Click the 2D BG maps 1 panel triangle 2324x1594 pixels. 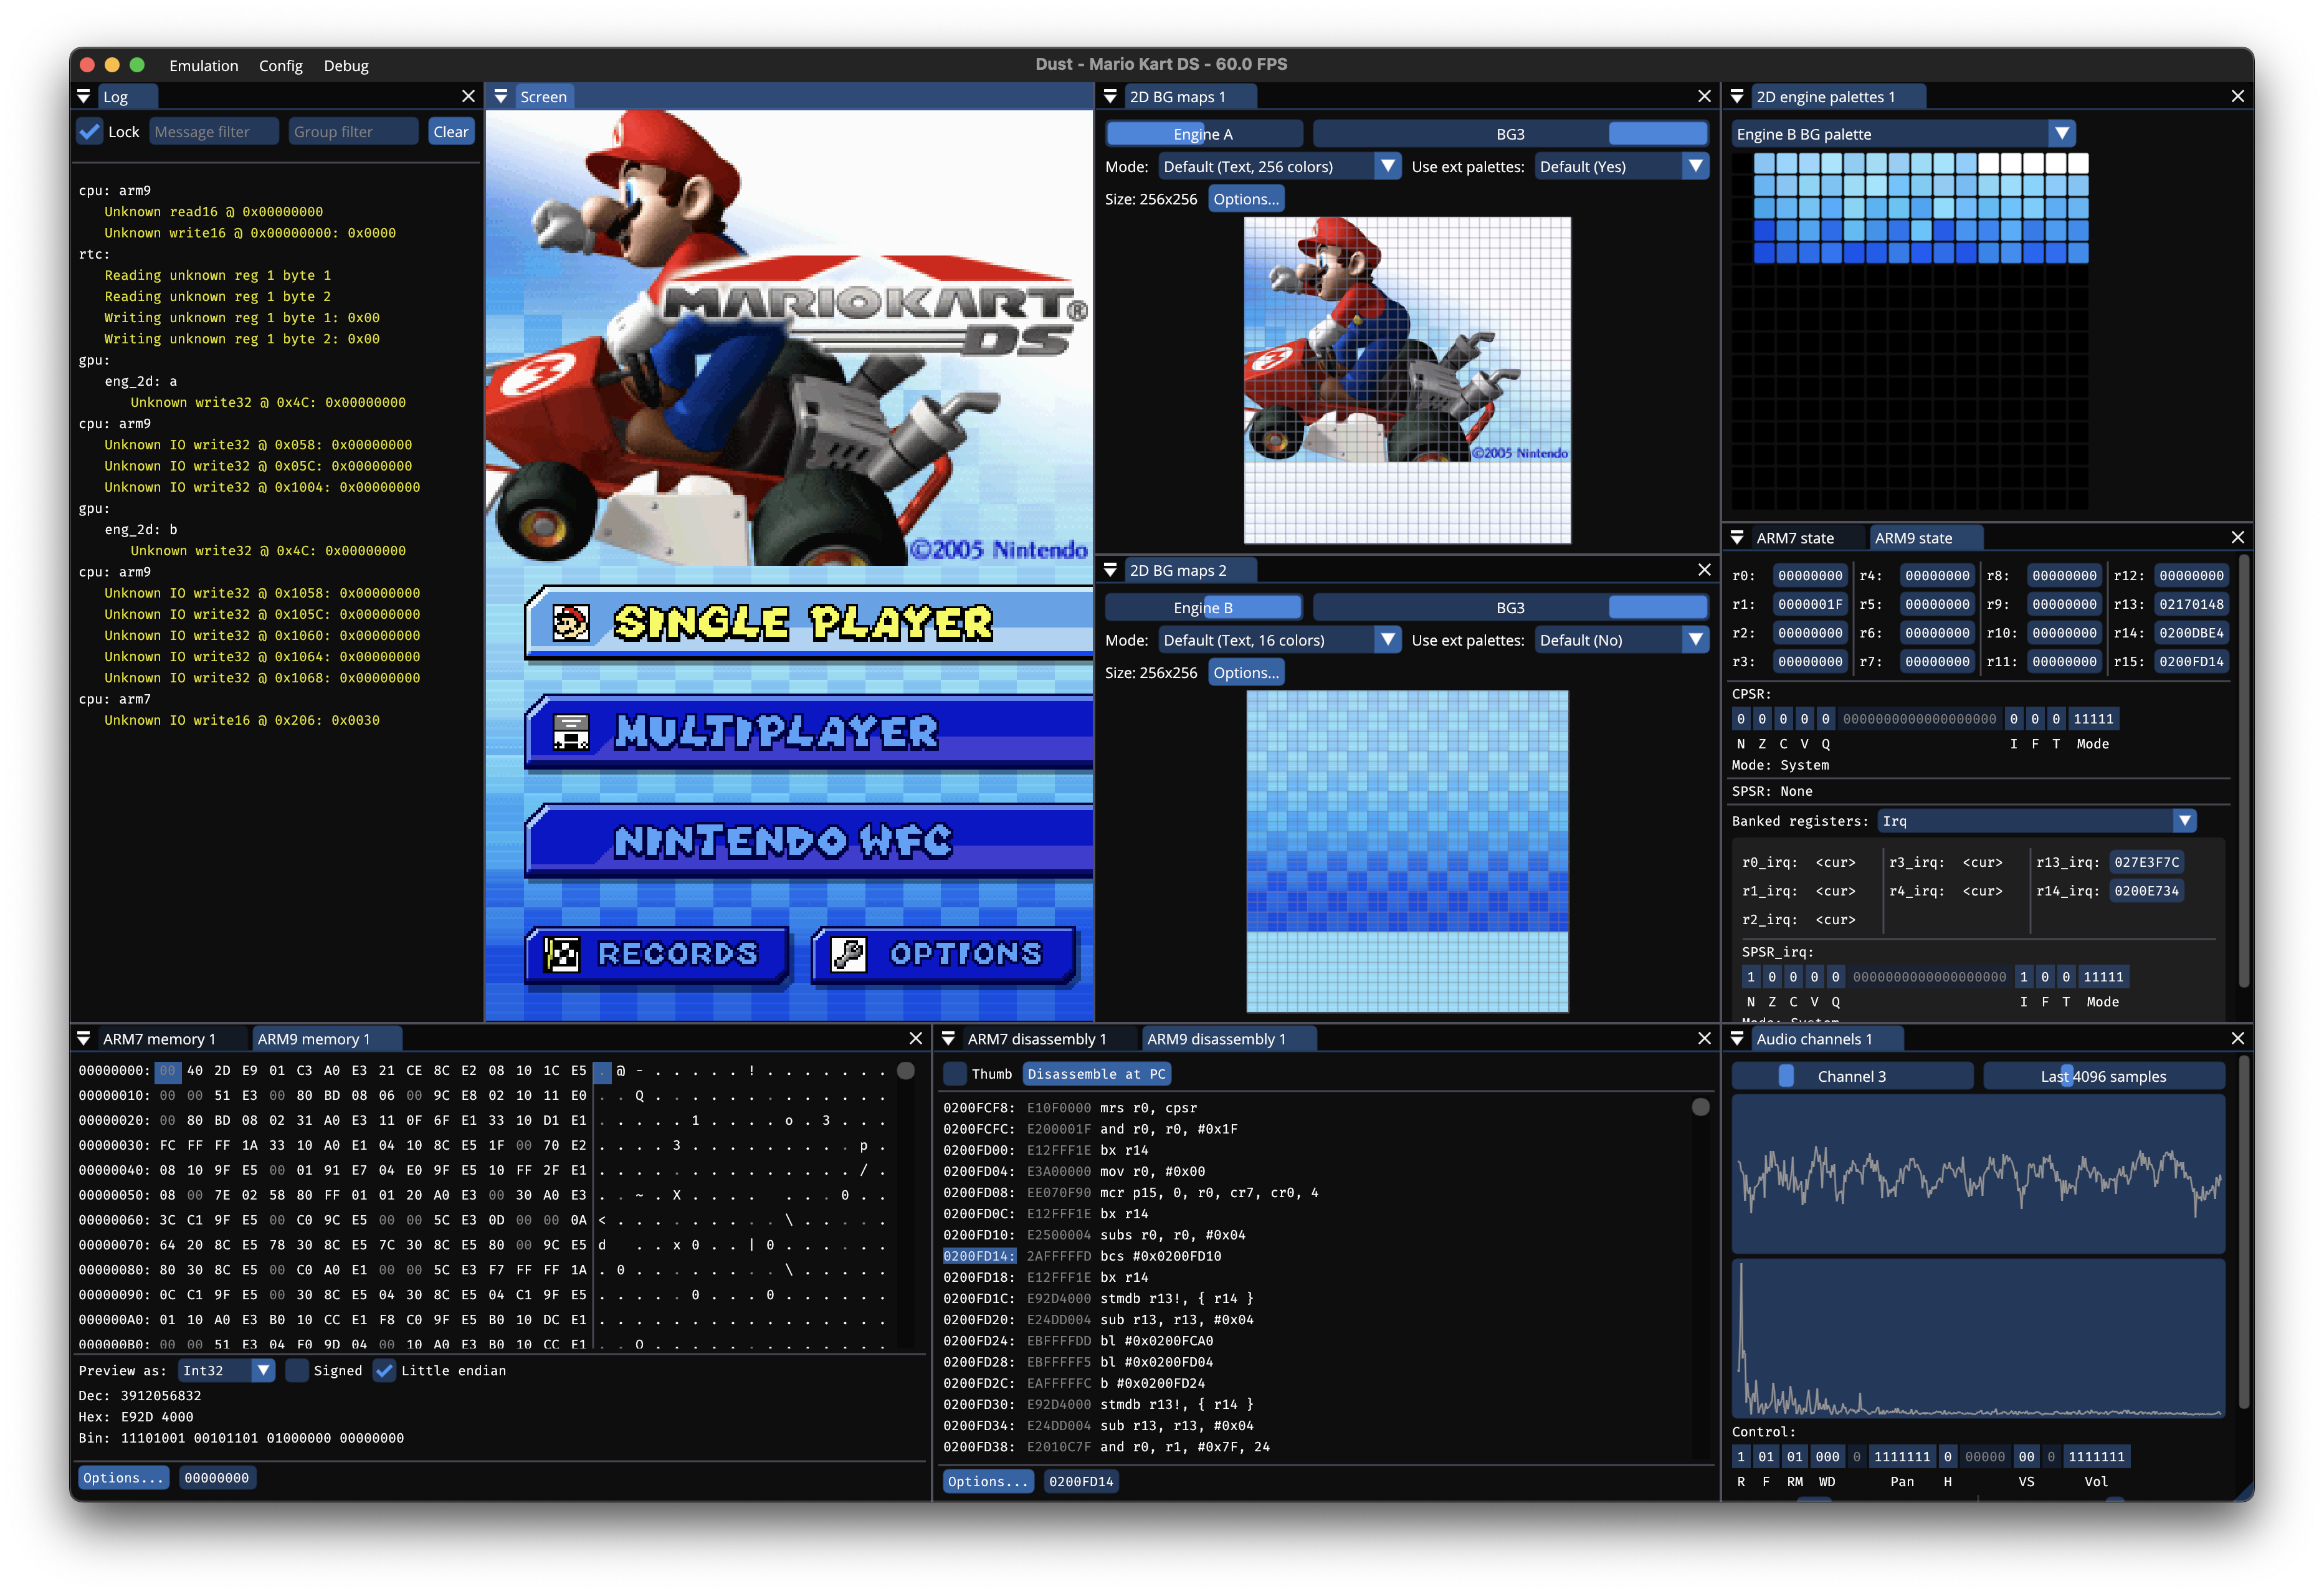[1110, 97]
